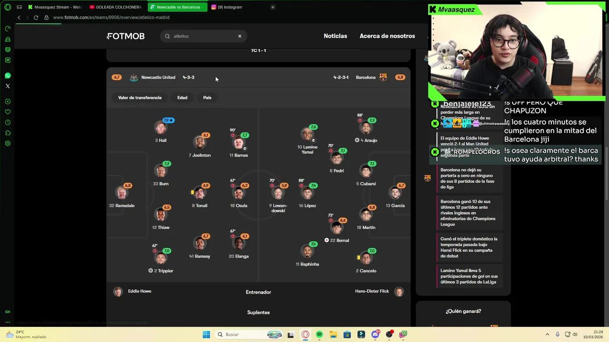Image resolution: width=609 pixels, height=342 pixels.
Task: Open the Settings gear icon in sidebar
Action: coord(8,143)
